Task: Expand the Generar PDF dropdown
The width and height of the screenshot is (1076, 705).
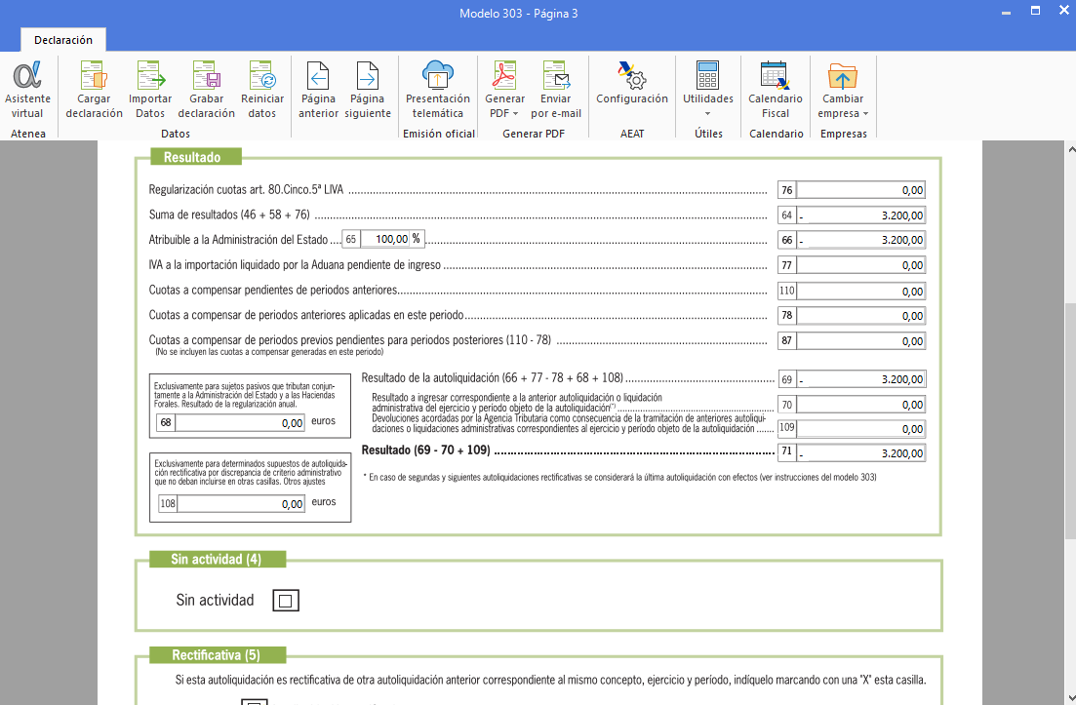Action: click(504, 105)
